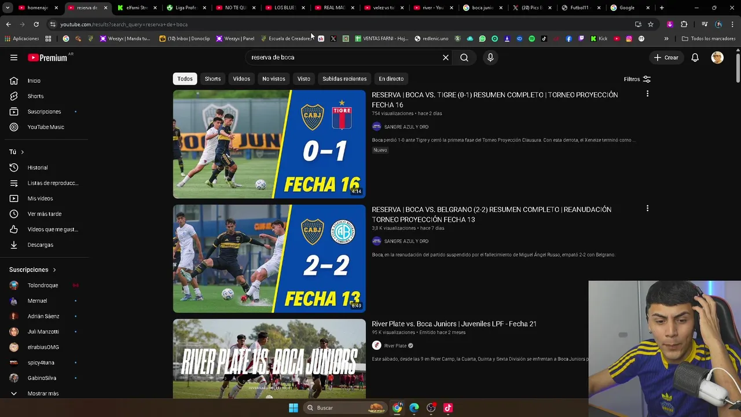The height and width of the screenshot is (417, 741).
Task: Open more options for the Boca vs. Tigre video
Action: (x=647, y=94)
